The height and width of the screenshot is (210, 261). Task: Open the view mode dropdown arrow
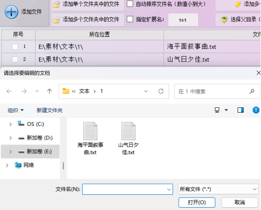click(226, 110)
